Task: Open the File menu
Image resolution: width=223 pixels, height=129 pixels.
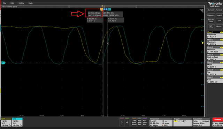Action: [5, 3]
